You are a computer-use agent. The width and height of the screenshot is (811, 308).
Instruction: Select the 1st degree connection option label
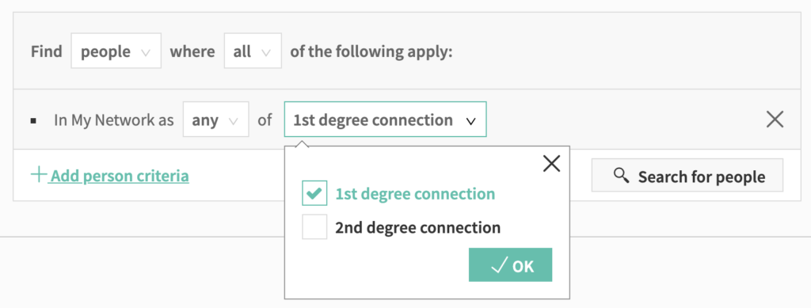[415, 194]
